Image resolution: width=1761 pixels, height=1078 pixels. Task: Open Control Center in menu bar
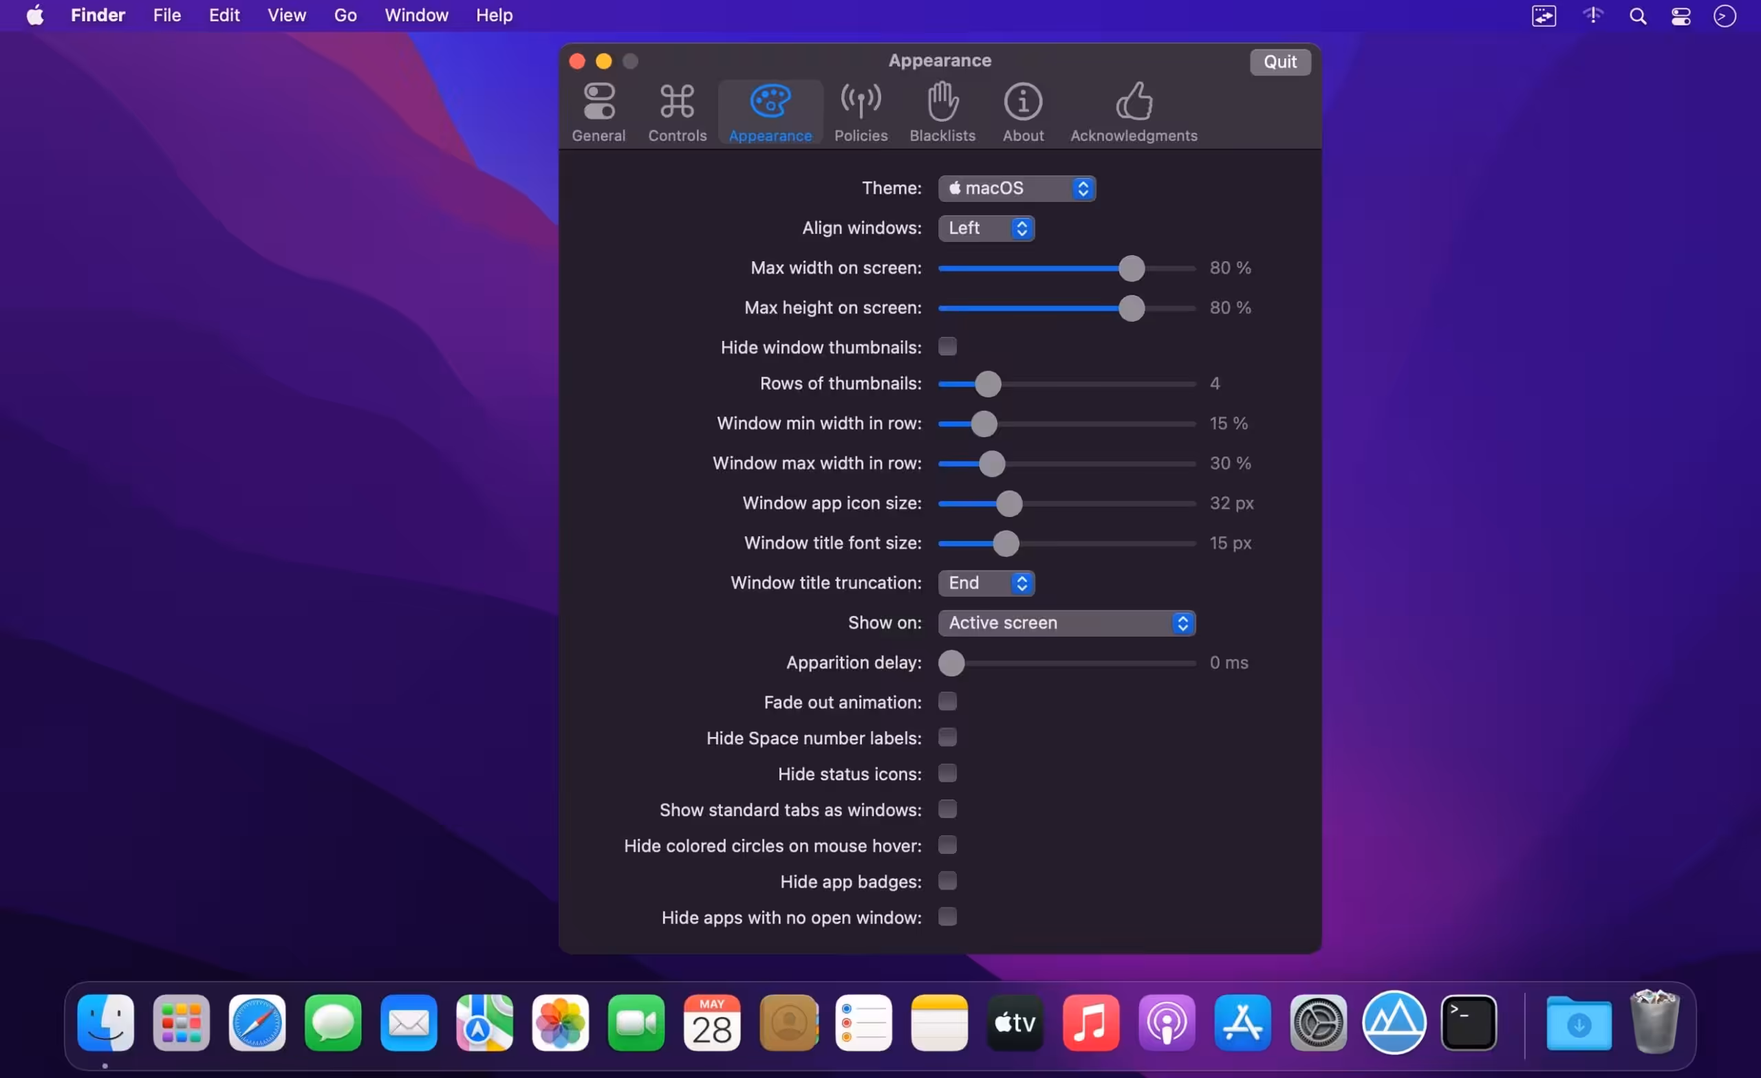[x=1681, y=16]
